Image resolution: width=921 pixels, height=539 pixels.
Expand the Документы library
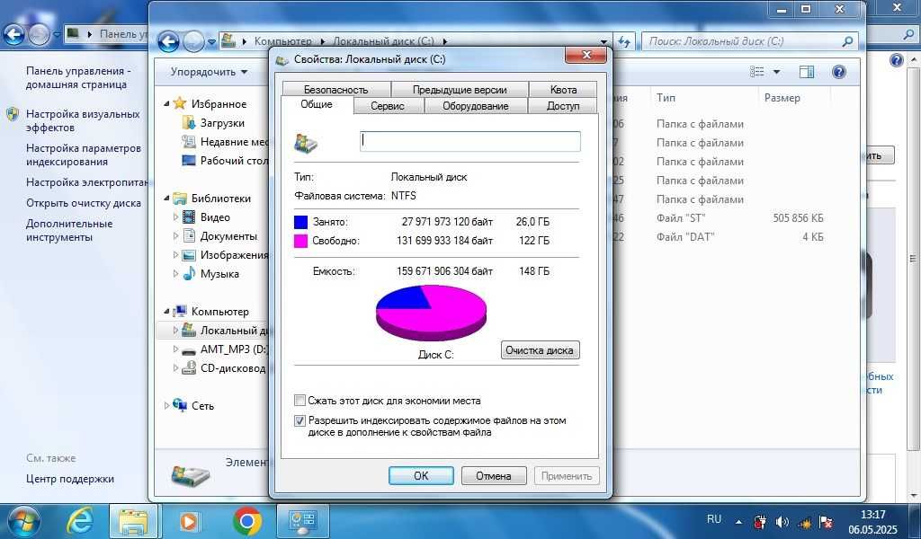point(175,235)
